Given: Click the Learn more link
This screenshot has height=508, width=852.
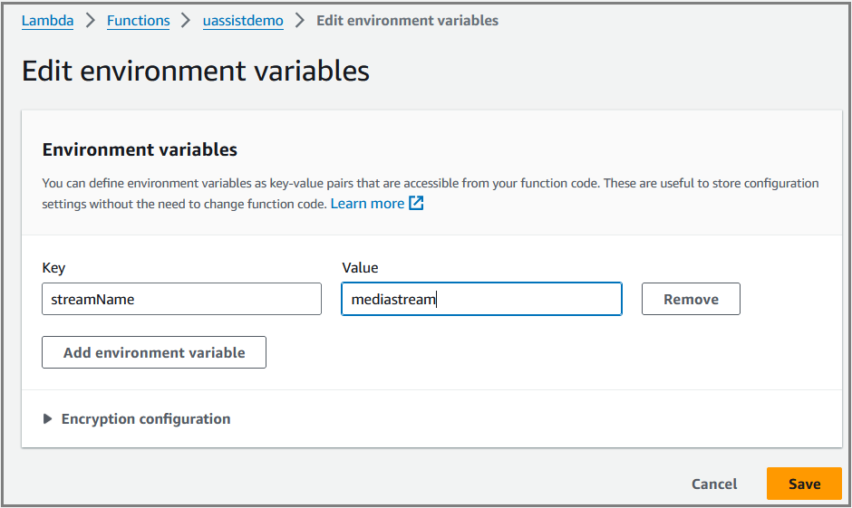Looking at the screenshot, I should click(x=367, y=204).
